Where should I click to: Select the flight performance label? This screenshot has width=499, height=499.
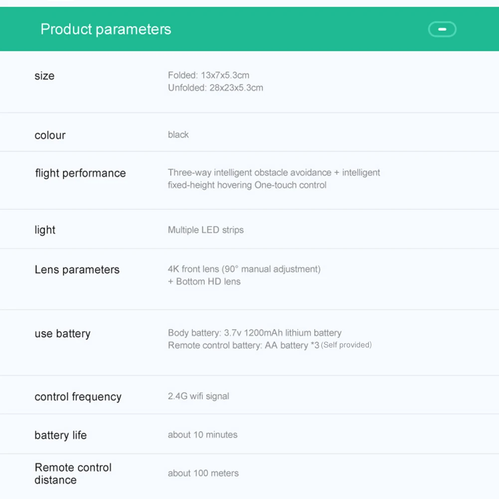pos(80,173)
